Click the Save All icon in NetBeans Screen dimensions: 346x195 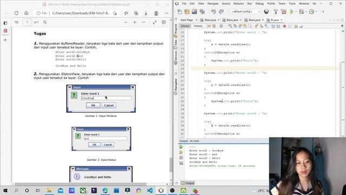(202, 11)
